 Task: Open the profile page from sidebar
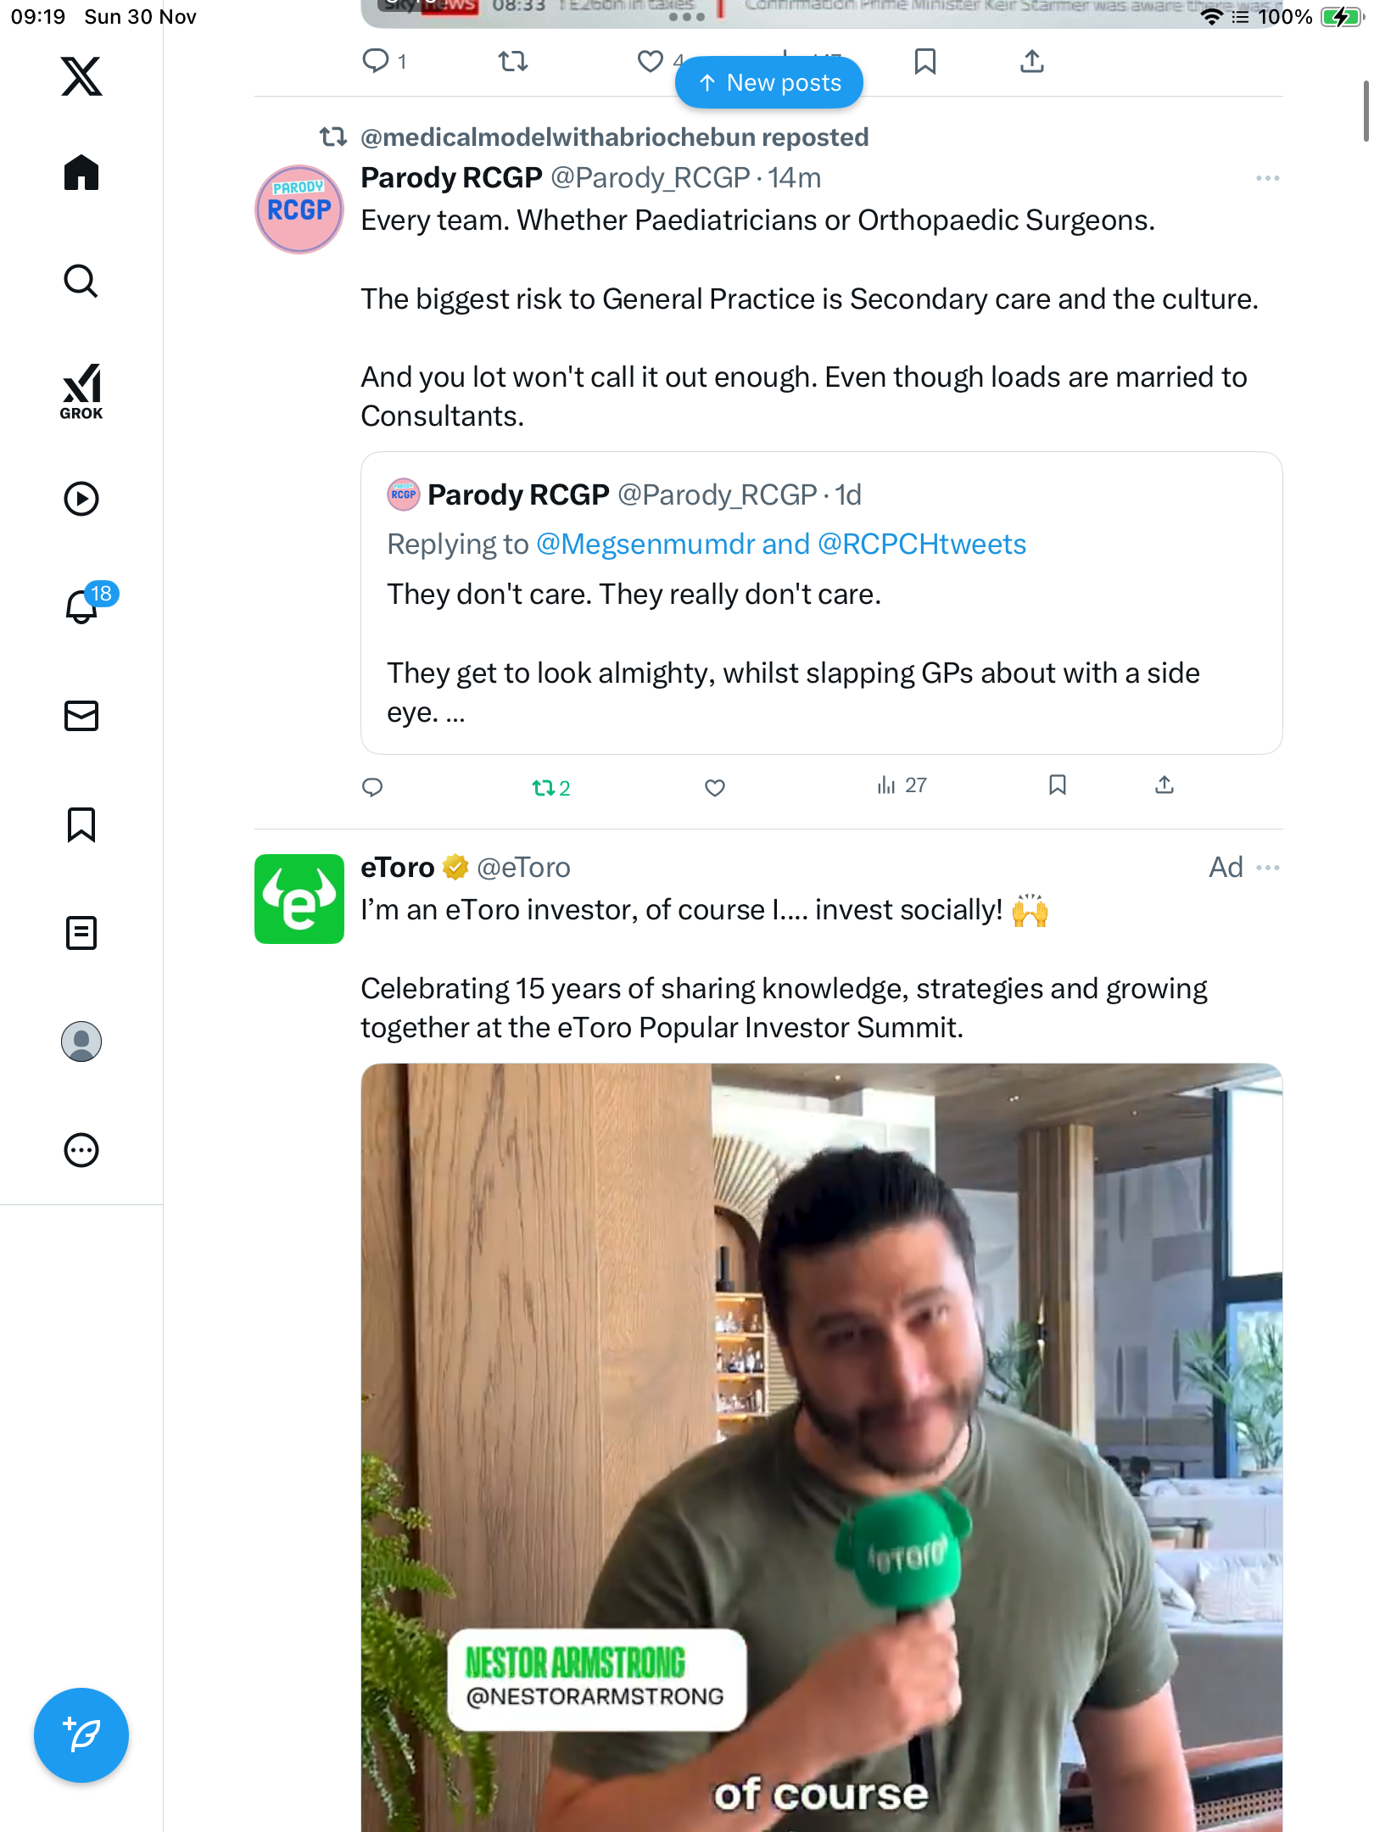click(x=81, y=1042)
